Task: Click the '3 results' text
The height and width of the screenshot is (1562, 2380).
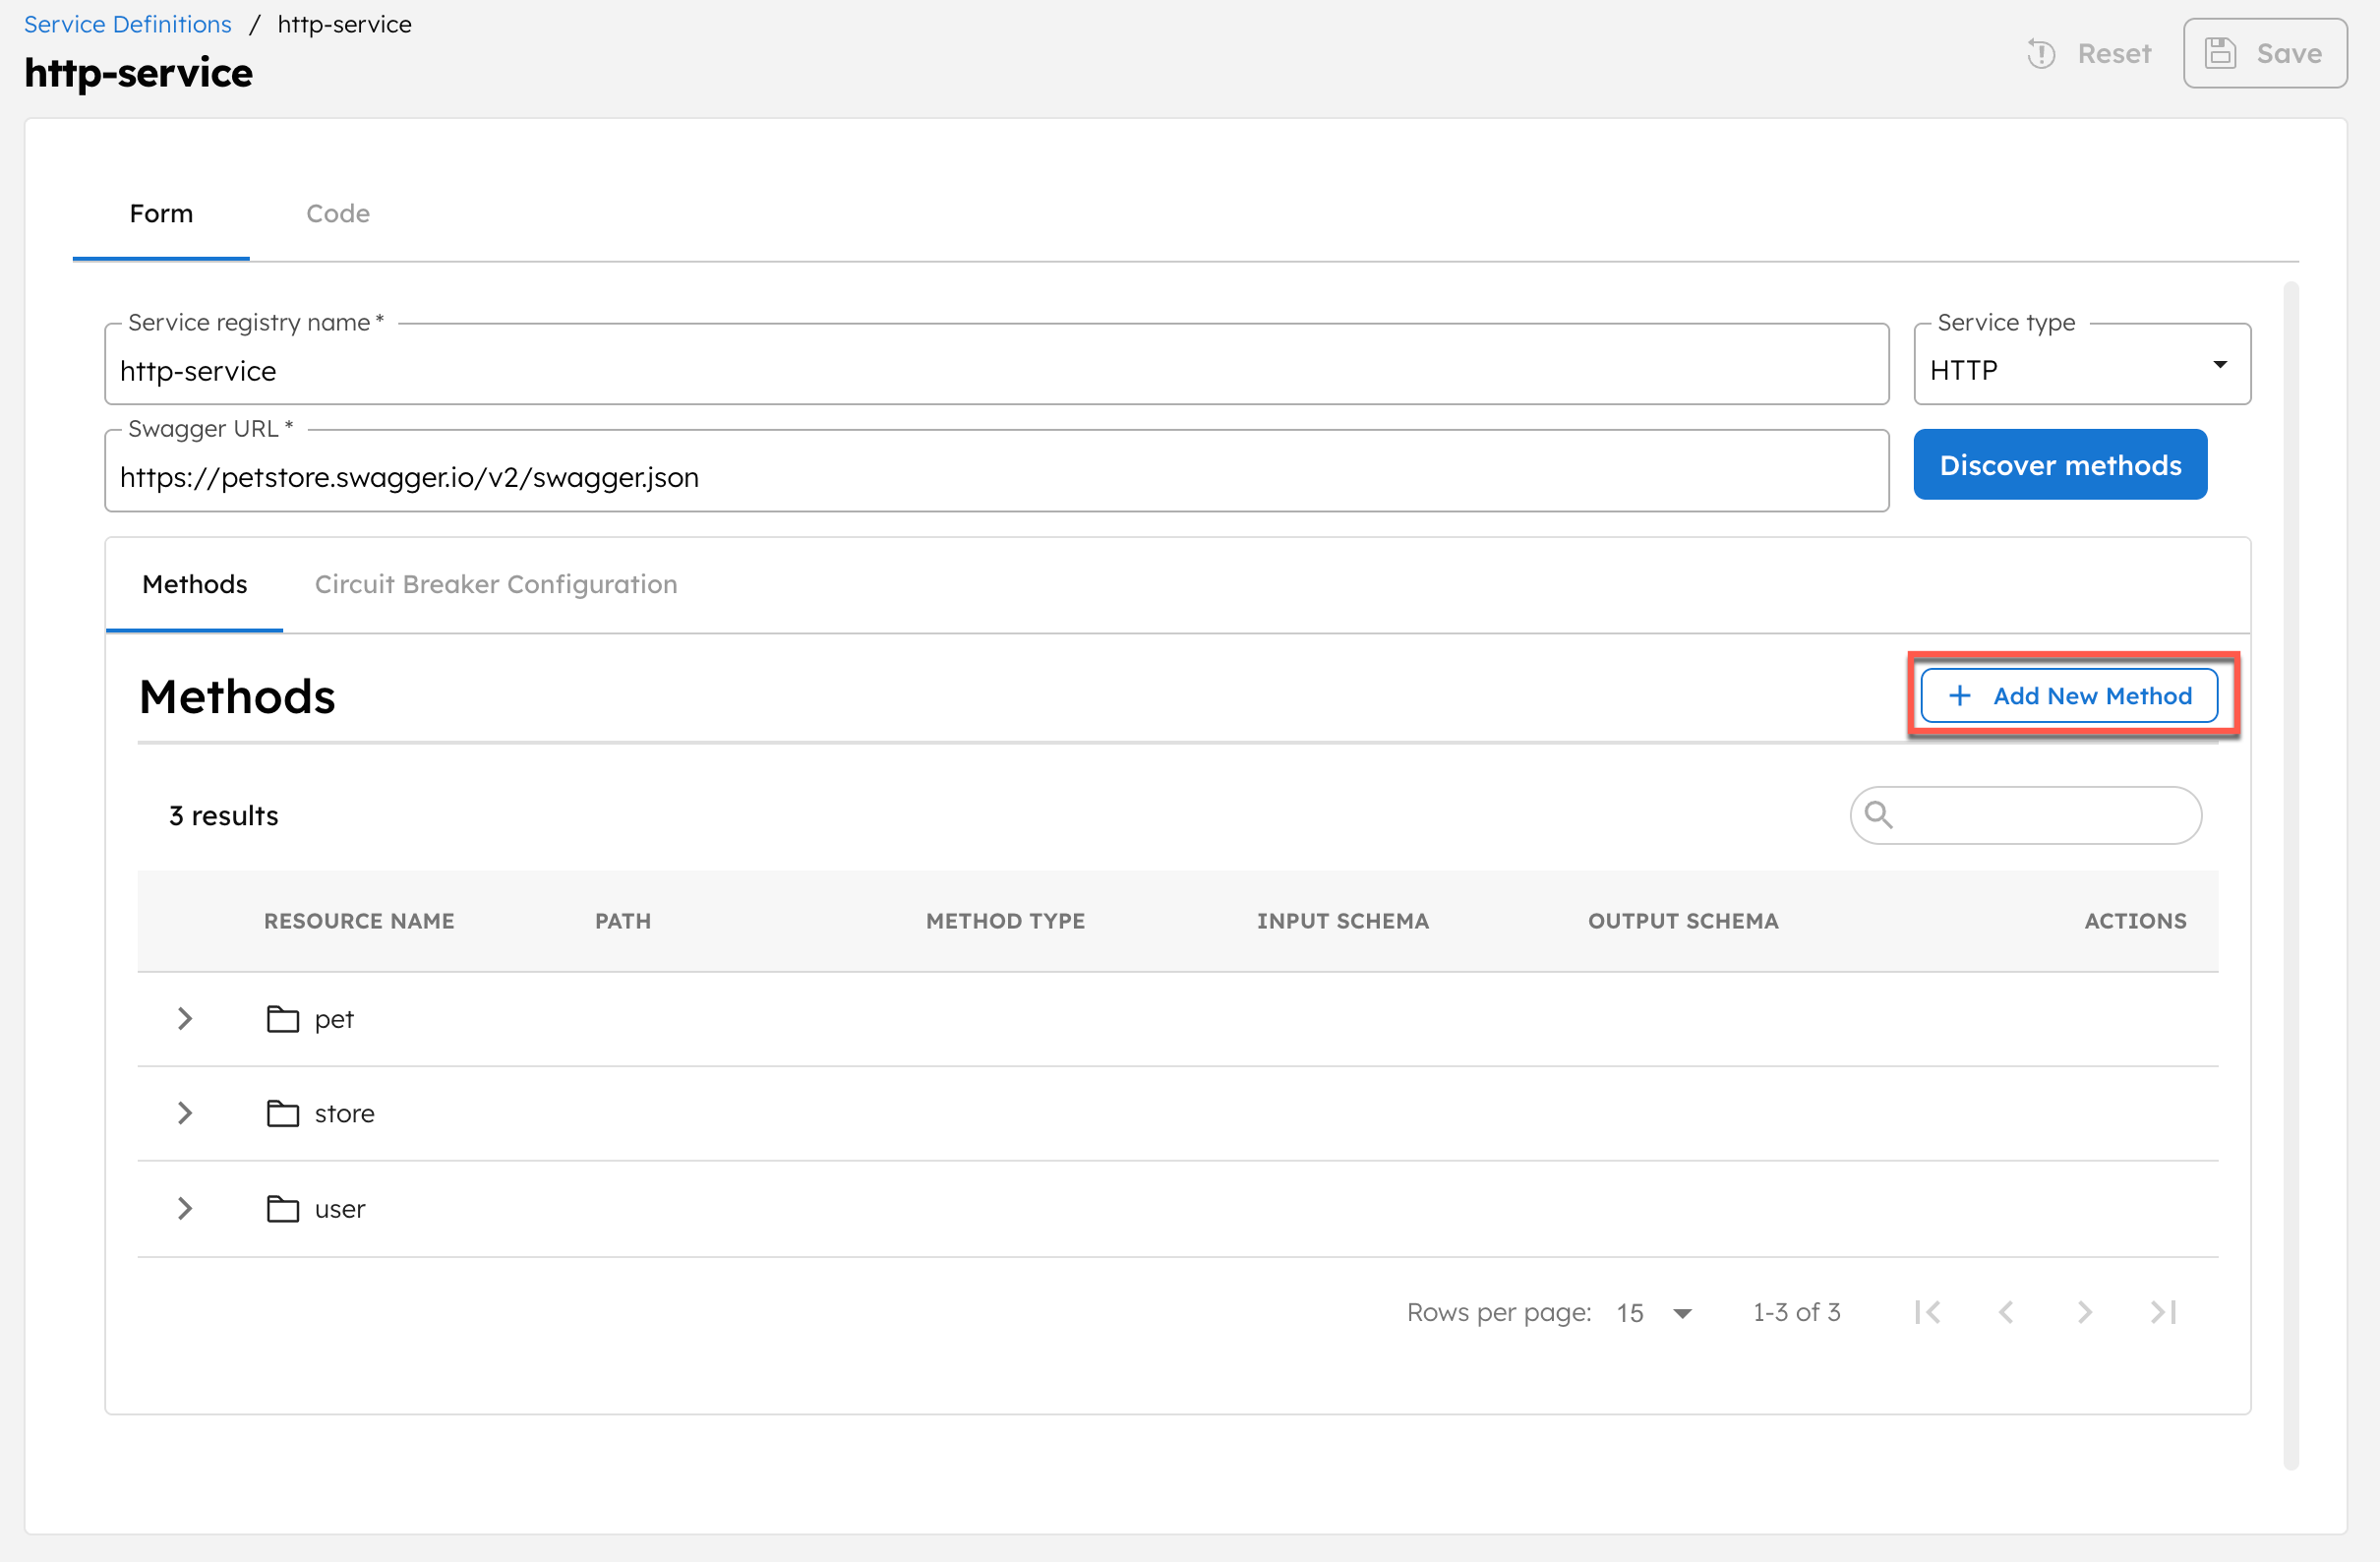Action: [224, 816]
